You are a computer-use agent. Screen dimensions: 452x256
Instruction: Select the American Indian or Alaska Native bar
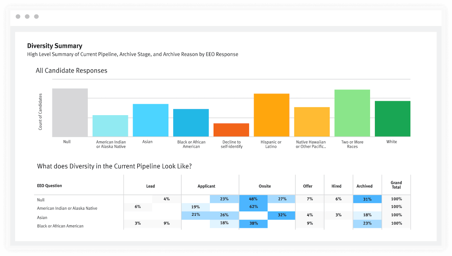pyautogui.click(x=110, y=126)
